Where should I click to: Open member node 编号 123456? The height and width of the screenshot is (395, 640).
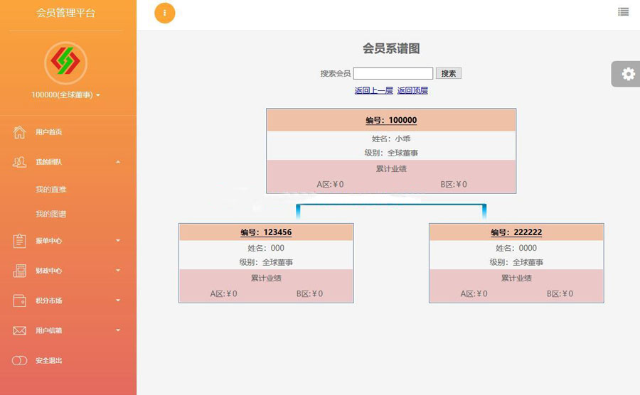[x=266, y=232]
